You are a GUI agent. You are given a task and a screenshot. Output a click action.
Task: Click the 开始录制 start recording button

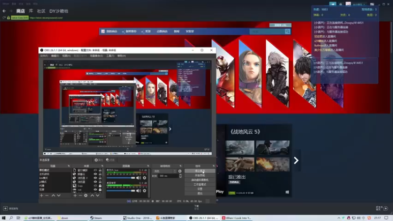[x=200, y=175]
